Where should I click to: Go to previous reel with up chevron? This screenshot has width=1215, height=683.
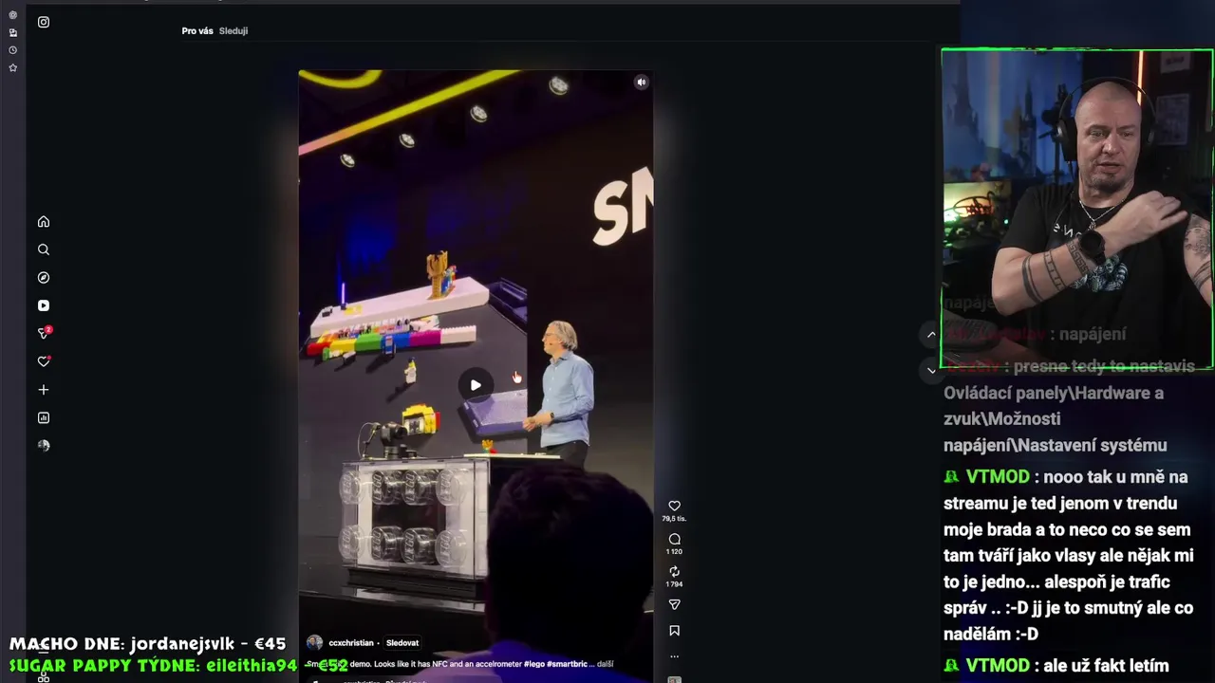pos(931,334)
